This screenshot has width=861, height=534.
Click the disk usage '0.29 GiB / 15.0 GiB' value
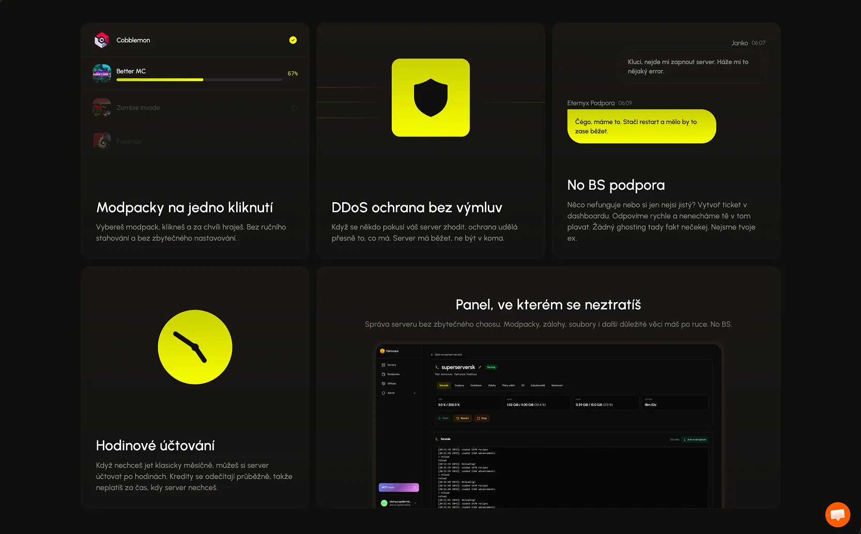[x=589, y=405]
